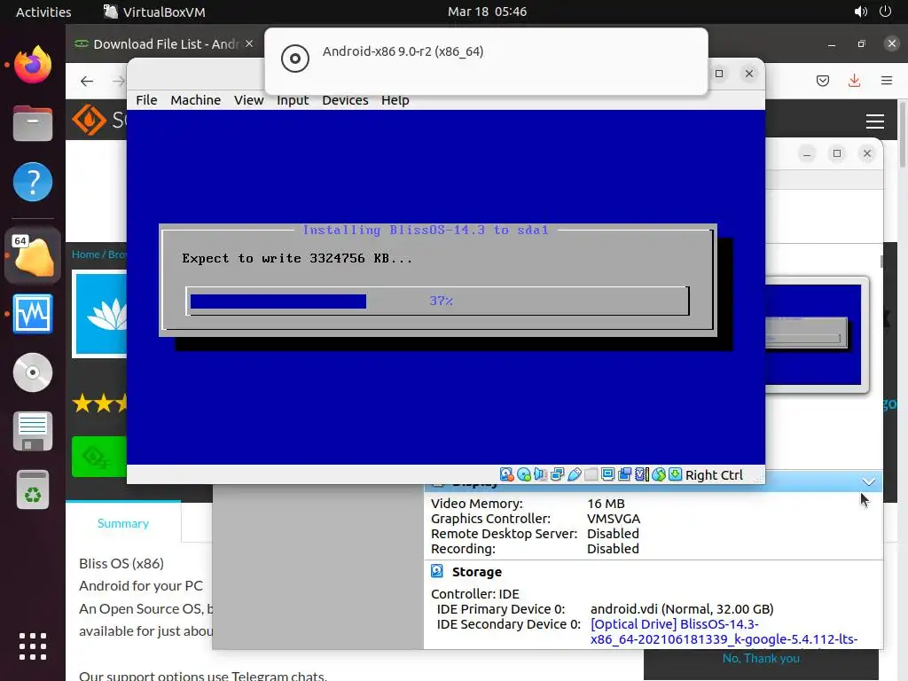
Task: Collapse the Display section chevron
Action: [x=868, y=481]
